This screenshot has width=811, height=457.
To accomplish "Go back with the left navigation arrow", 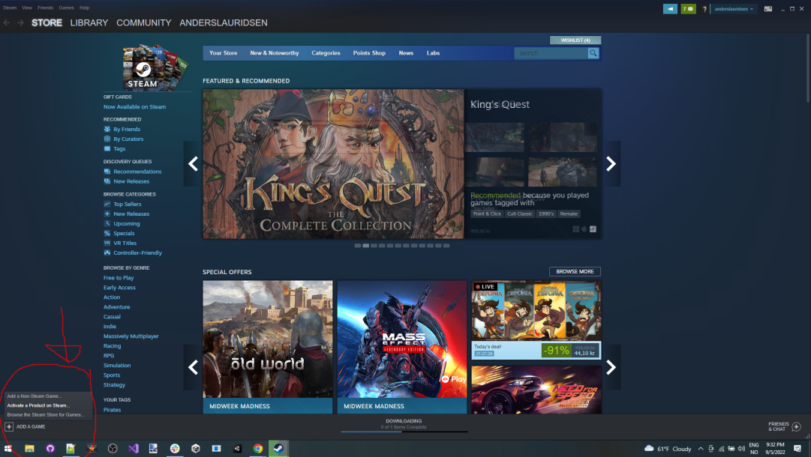I will (7, 23).
